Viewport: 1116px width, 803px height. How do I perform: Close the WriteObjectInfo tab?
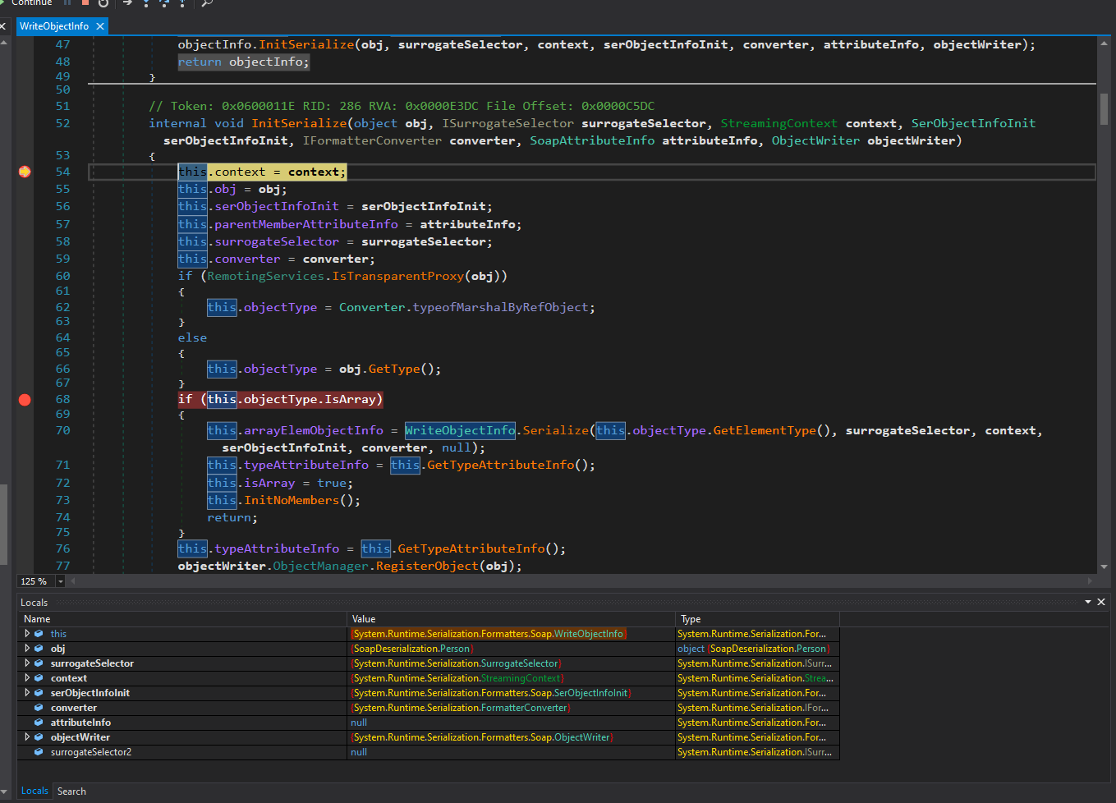[x=100, y=26]
